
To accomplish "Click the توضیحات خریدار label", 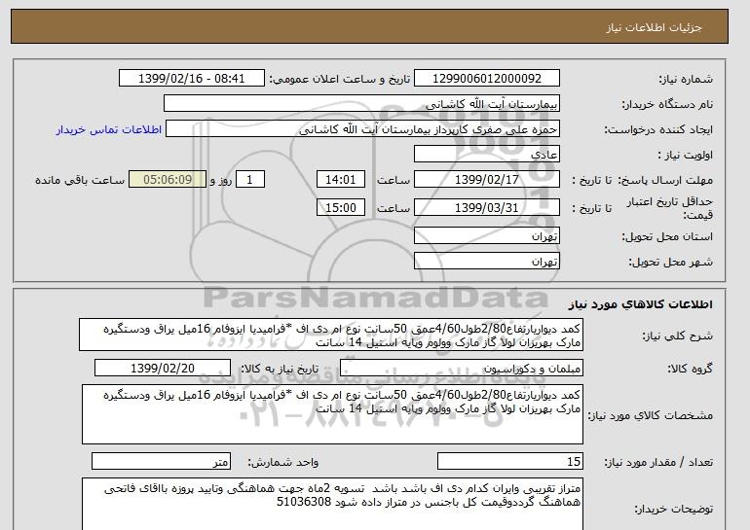I will tap(674, 509).
